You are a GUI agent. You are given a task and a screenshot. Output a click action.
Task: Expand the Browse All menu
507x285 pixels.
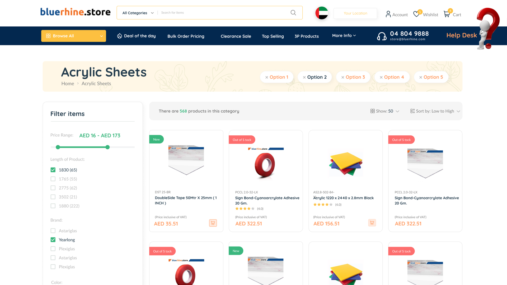73,36
